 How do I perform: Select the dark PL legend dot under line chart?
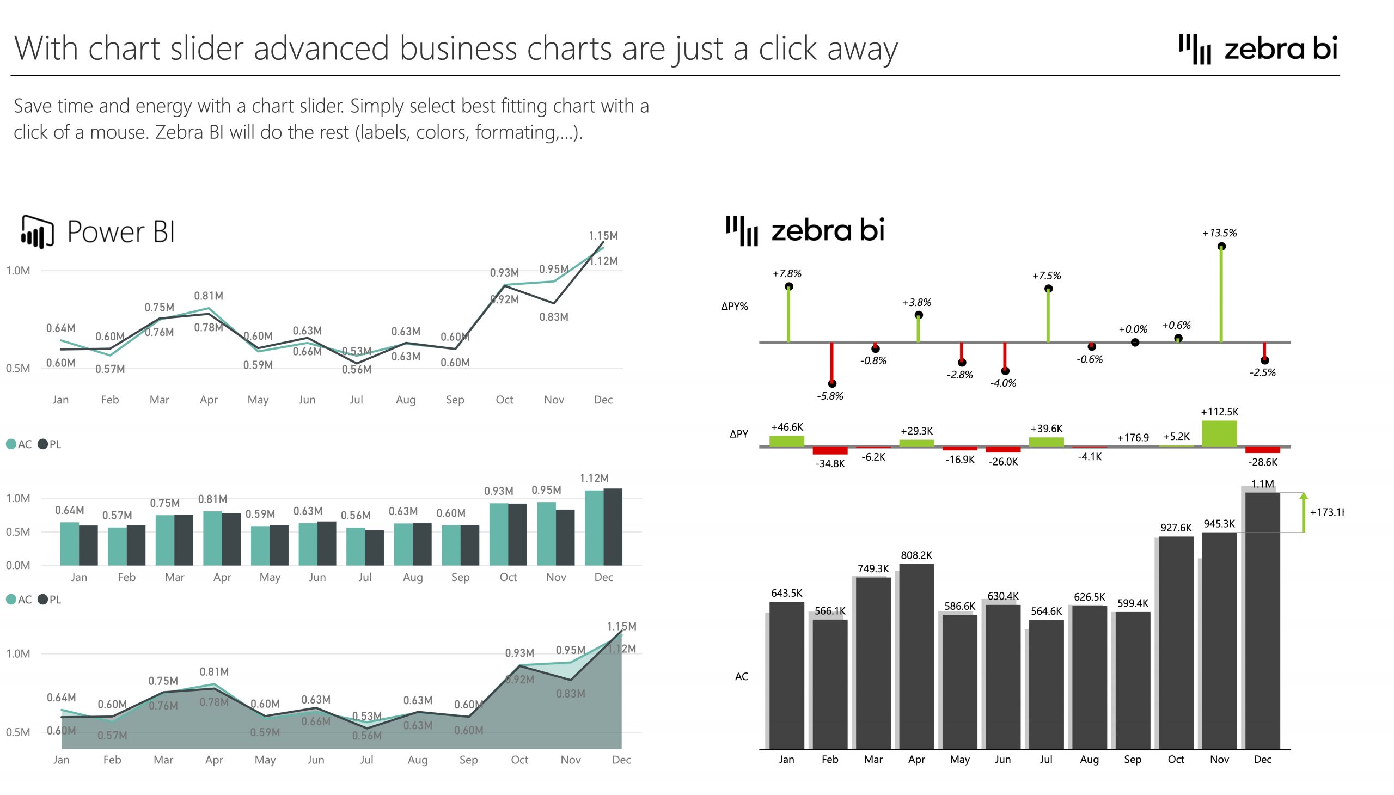point(42,444)
